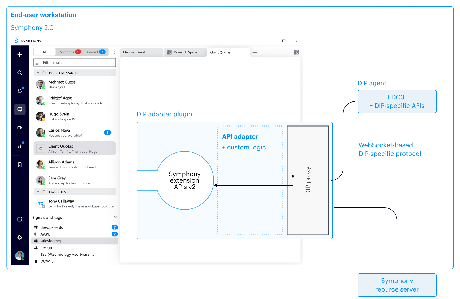Collapse the Direct Messages section
Viewport: 460px width, 299px height.
[38, 73]
